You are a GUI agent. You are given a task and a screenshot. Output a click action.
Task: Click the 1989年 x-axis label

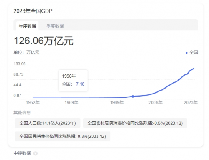pyautogui.click(x=117, y=102)
